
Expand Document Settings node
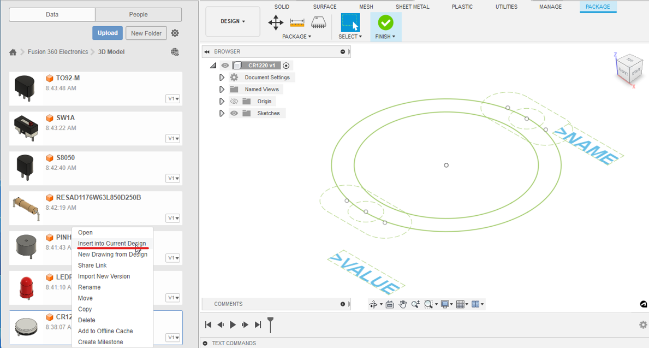[222, 78]
